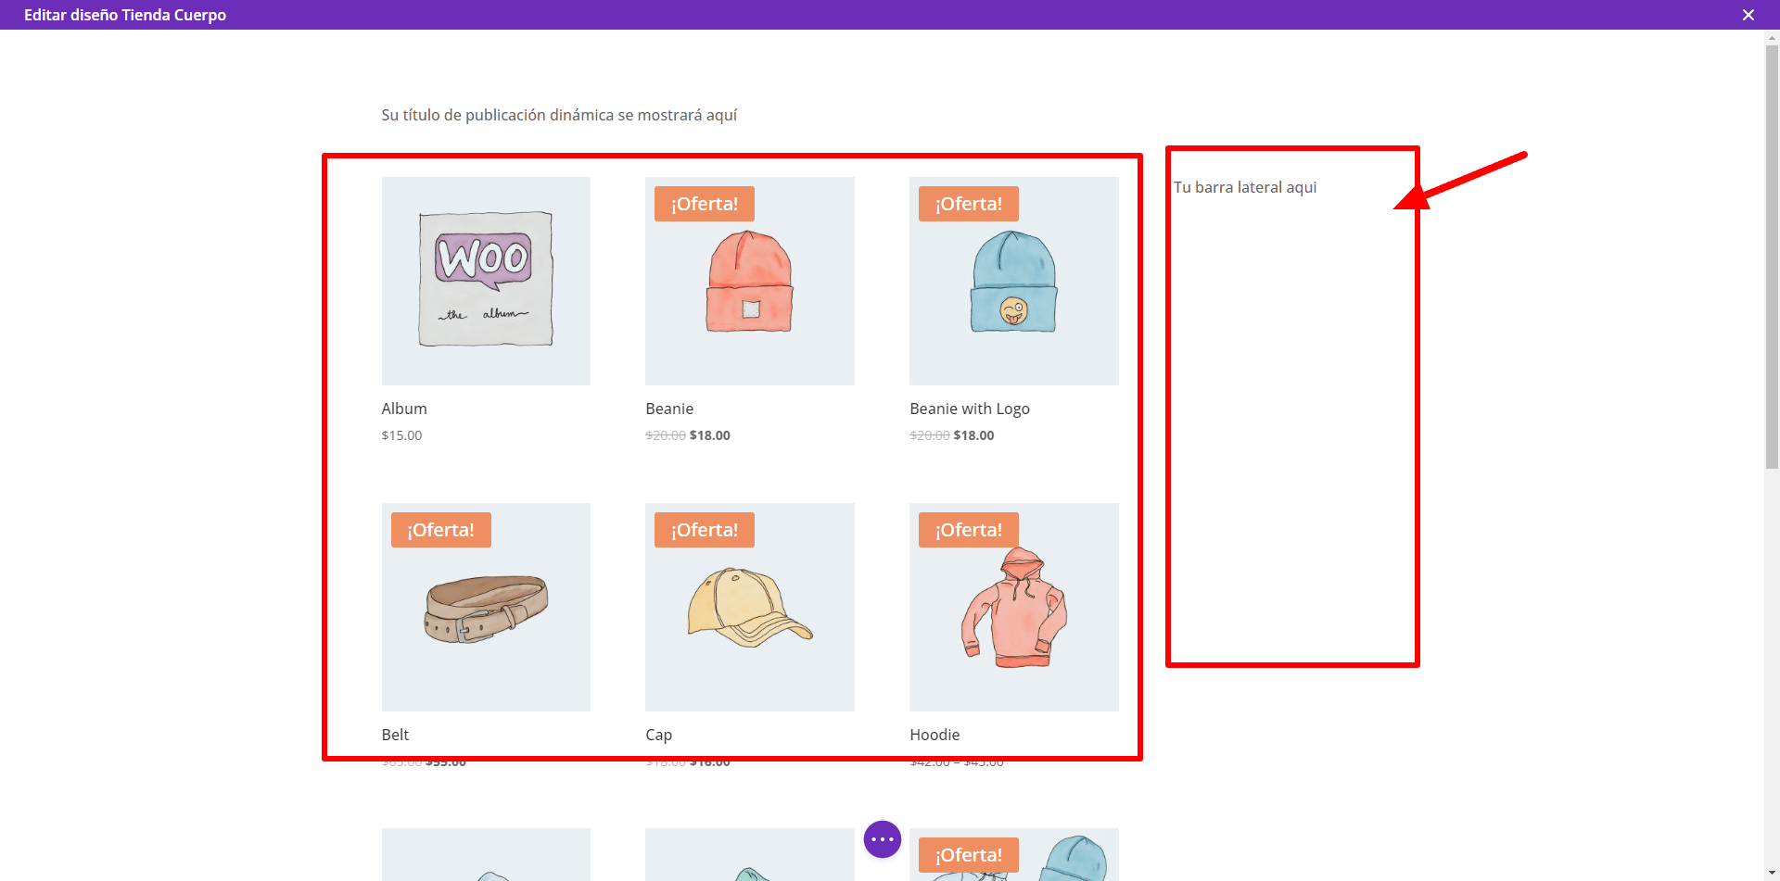Screen dimensions: 1780x881
Task: Select the Album price $15.00
Action: (x=401, y=435)
